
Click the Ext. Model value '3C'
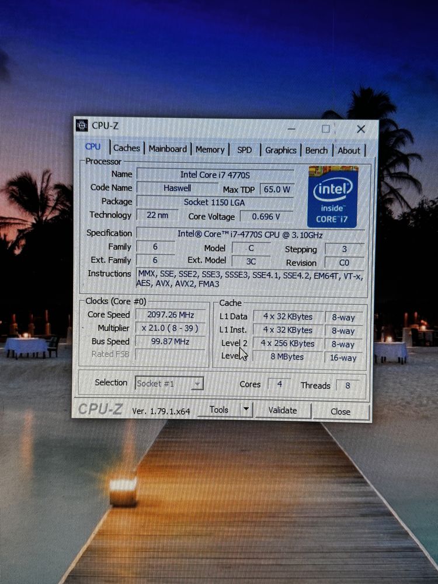tap(251, 262)
